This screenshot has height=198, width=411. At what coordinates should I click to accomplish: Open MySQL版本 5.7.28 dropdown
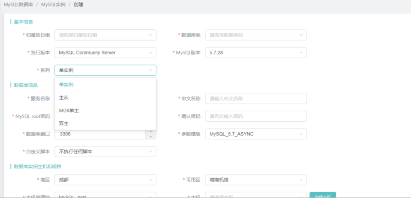(x=256, y=53)
